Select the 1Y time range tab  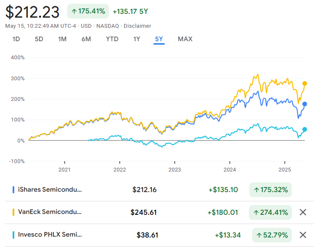137,39
